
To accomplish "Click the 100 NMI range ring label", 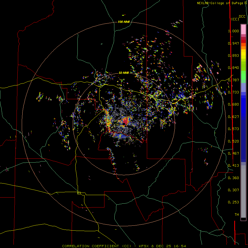I will (x=124, y=22).
